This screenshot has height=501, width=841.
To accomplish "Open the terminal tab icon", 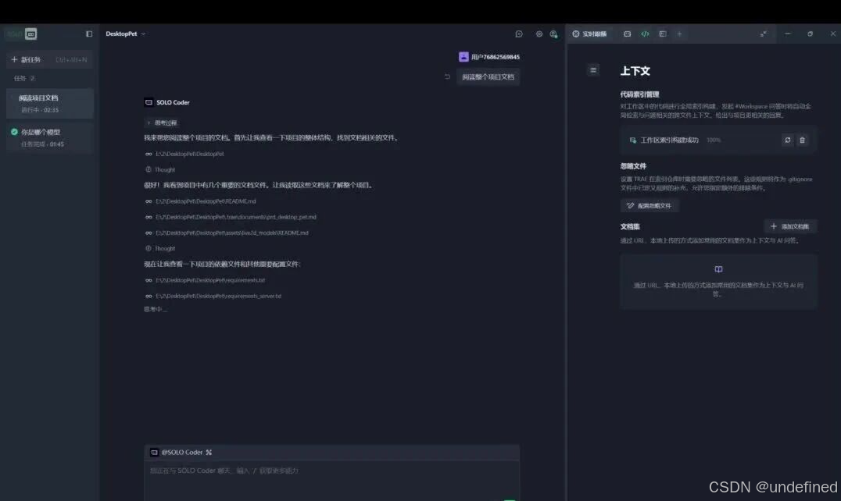I will tap(663, 34).
